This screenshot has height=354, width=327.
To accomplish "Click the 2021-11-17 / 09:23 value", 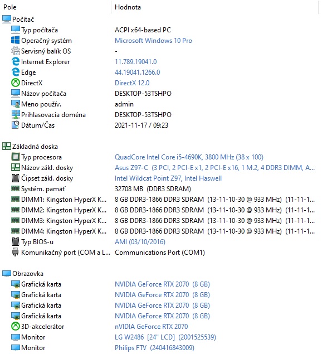I will 141,125.
